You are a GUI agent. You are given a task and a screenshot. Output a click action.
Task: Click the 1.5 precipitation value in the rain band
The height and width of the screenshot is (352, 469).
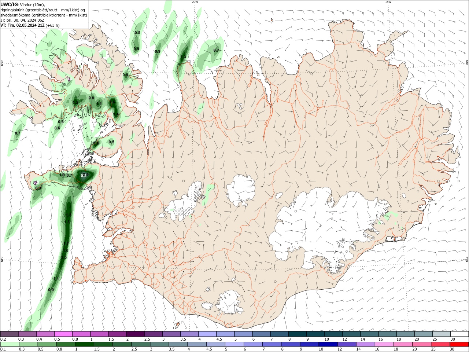[64, 258]
